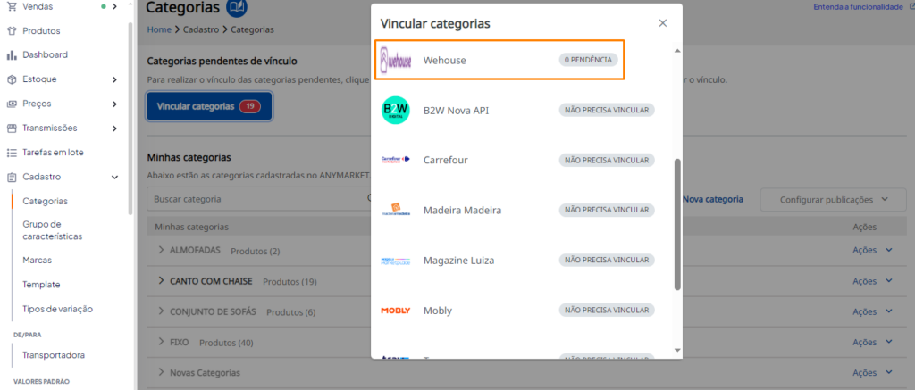Click the Mobly logo
This screenshot has width=915, height=390.
pyautogui.click(x=395, y=311)
